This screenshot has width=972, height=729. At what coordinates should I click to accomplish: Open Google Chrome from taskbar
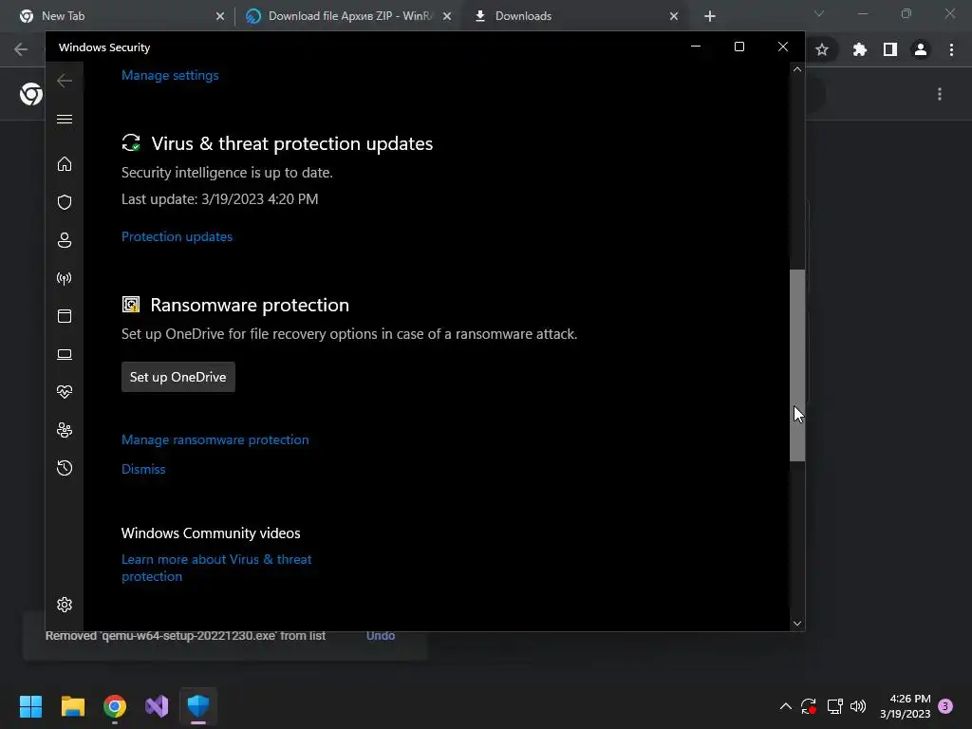[115, 706]
